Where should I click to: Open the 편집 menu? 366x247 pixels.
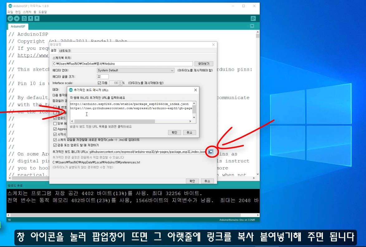pyautogui.click(x=18, y=12)
